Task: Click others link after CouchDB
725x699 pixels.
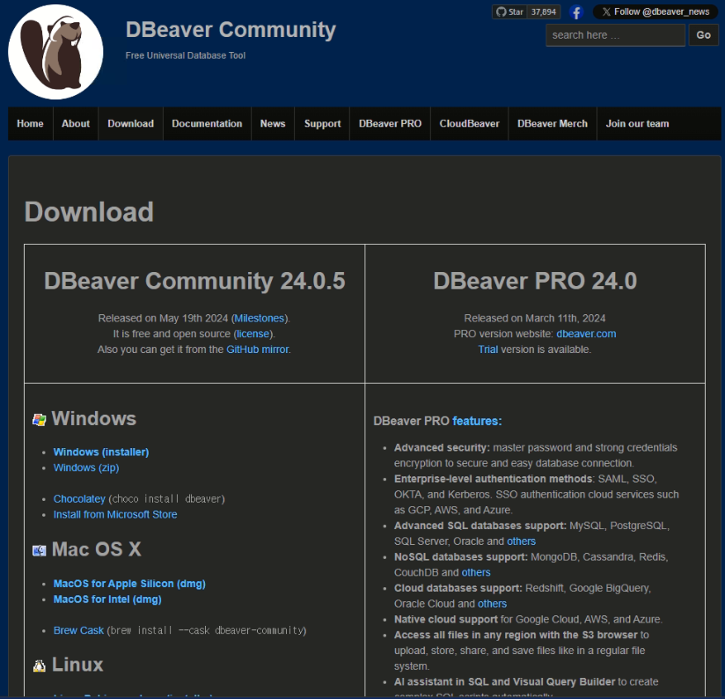Action: pos(476,573)
